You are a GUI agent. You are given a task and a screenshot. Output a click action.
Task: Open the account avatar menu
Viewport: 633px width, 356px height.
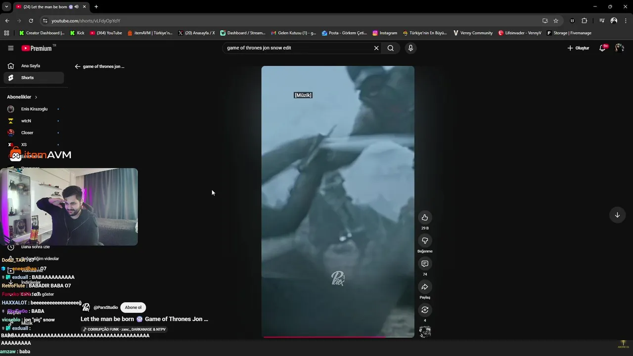[620, 48]
